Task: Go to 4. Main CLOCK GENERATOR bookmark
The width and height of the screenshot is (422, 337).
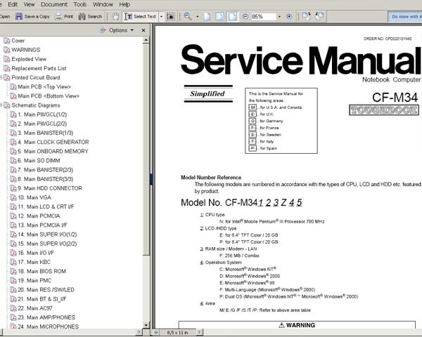Action: [53, 142]
